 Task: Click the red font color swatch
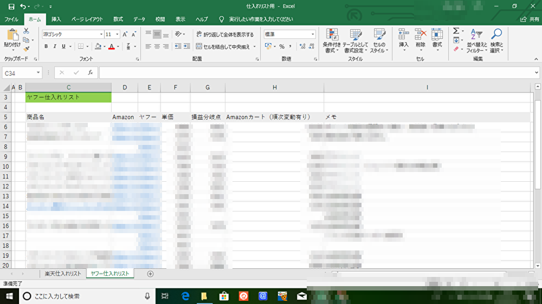pyautogui.click(x=111, y=47)
